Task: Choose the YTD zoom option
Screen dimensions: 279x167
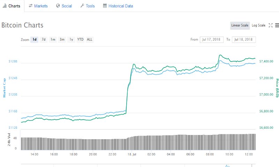Action: pyautogui.click(x=80, y=40)
